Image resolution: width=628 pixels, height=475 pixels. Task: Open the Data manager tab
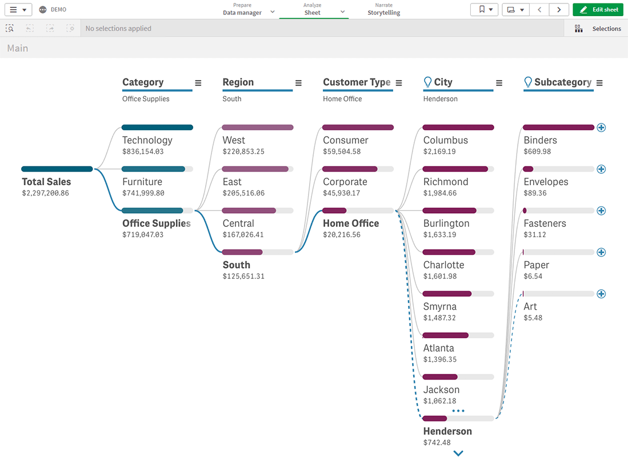pyautogui.click(x=242, y=10)
